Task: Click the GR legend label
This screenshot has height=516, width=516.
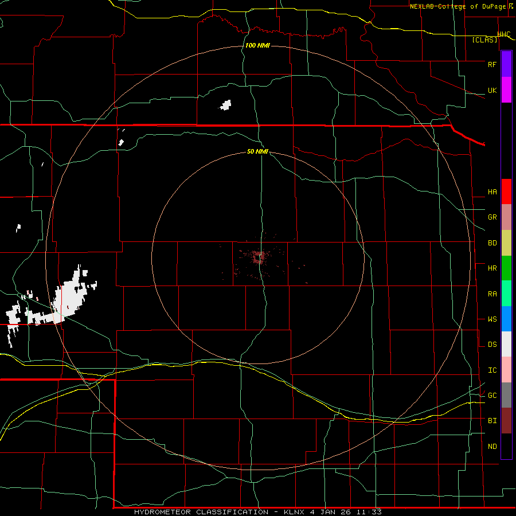Action: (x=492, y=217)
